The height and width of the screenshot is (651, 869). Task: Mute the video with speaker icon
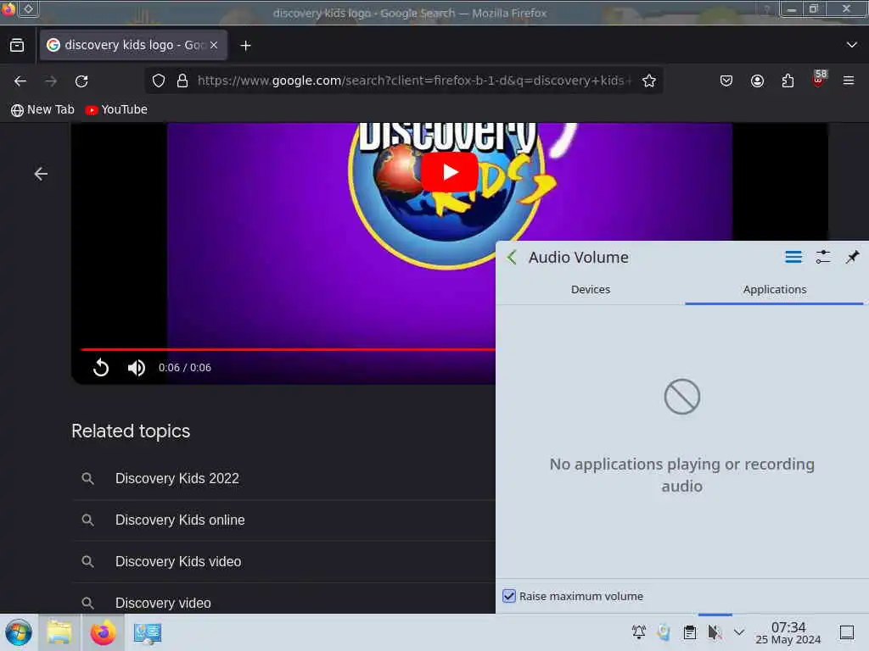point(136,368)
